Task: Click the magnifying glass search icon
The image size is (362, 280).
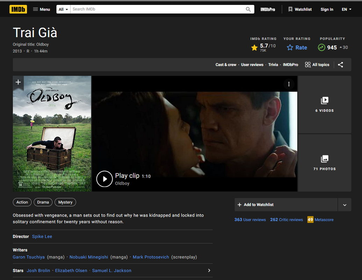Action: click(x=248, y=9)
